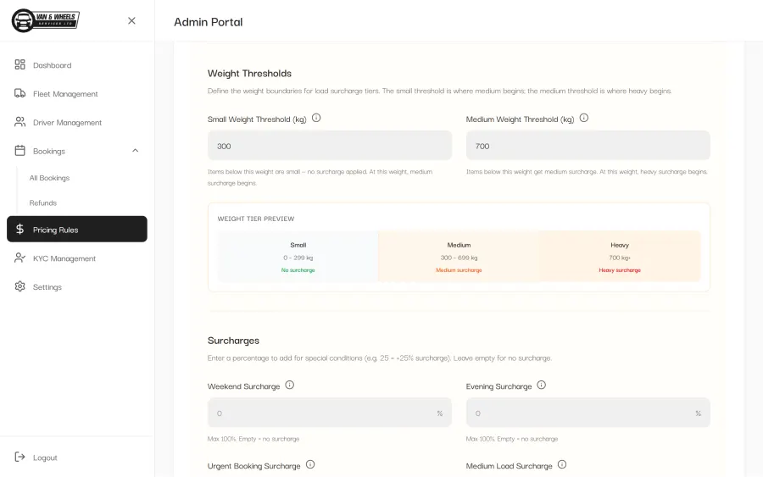Click the Pricing Rules dollar icon
763x477 pixels.
click(20, 229)
